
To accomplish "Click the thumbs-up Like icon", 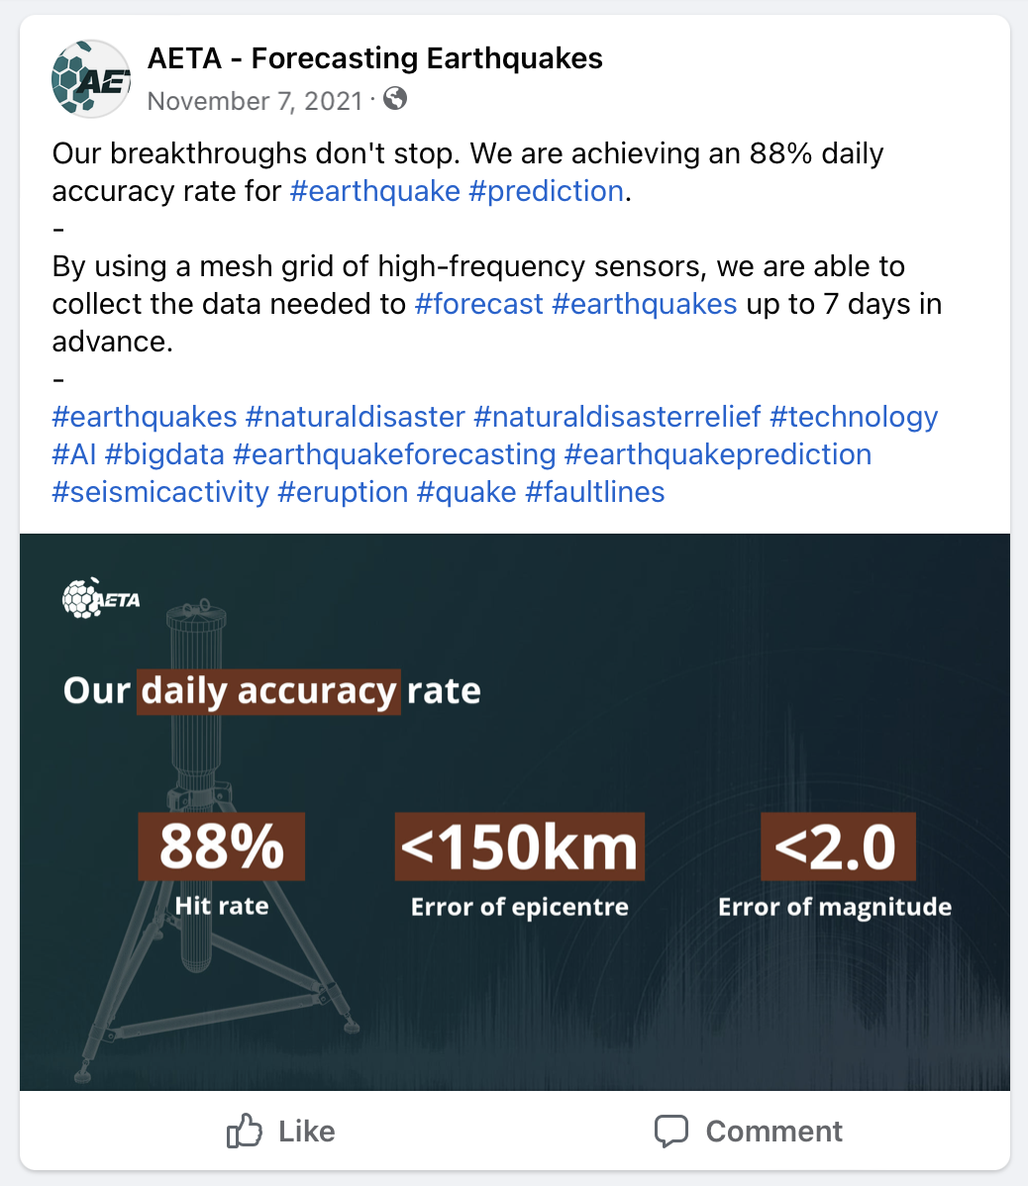I will 245,1131.
